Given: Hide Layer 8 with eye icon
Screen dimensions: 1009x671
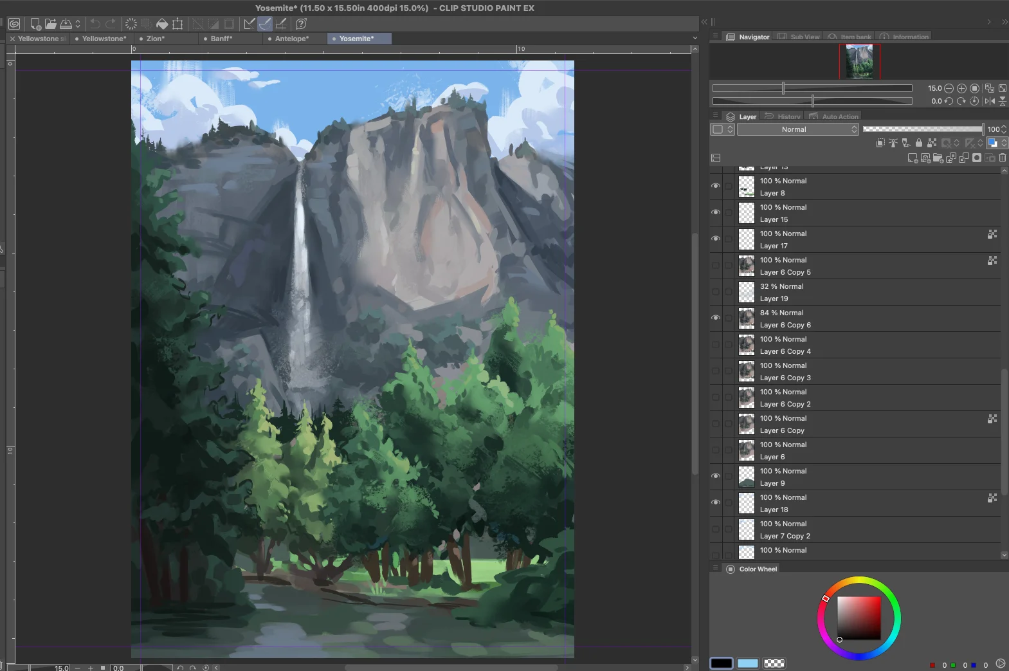Looking at the screenshot, I should coord(716,186).
